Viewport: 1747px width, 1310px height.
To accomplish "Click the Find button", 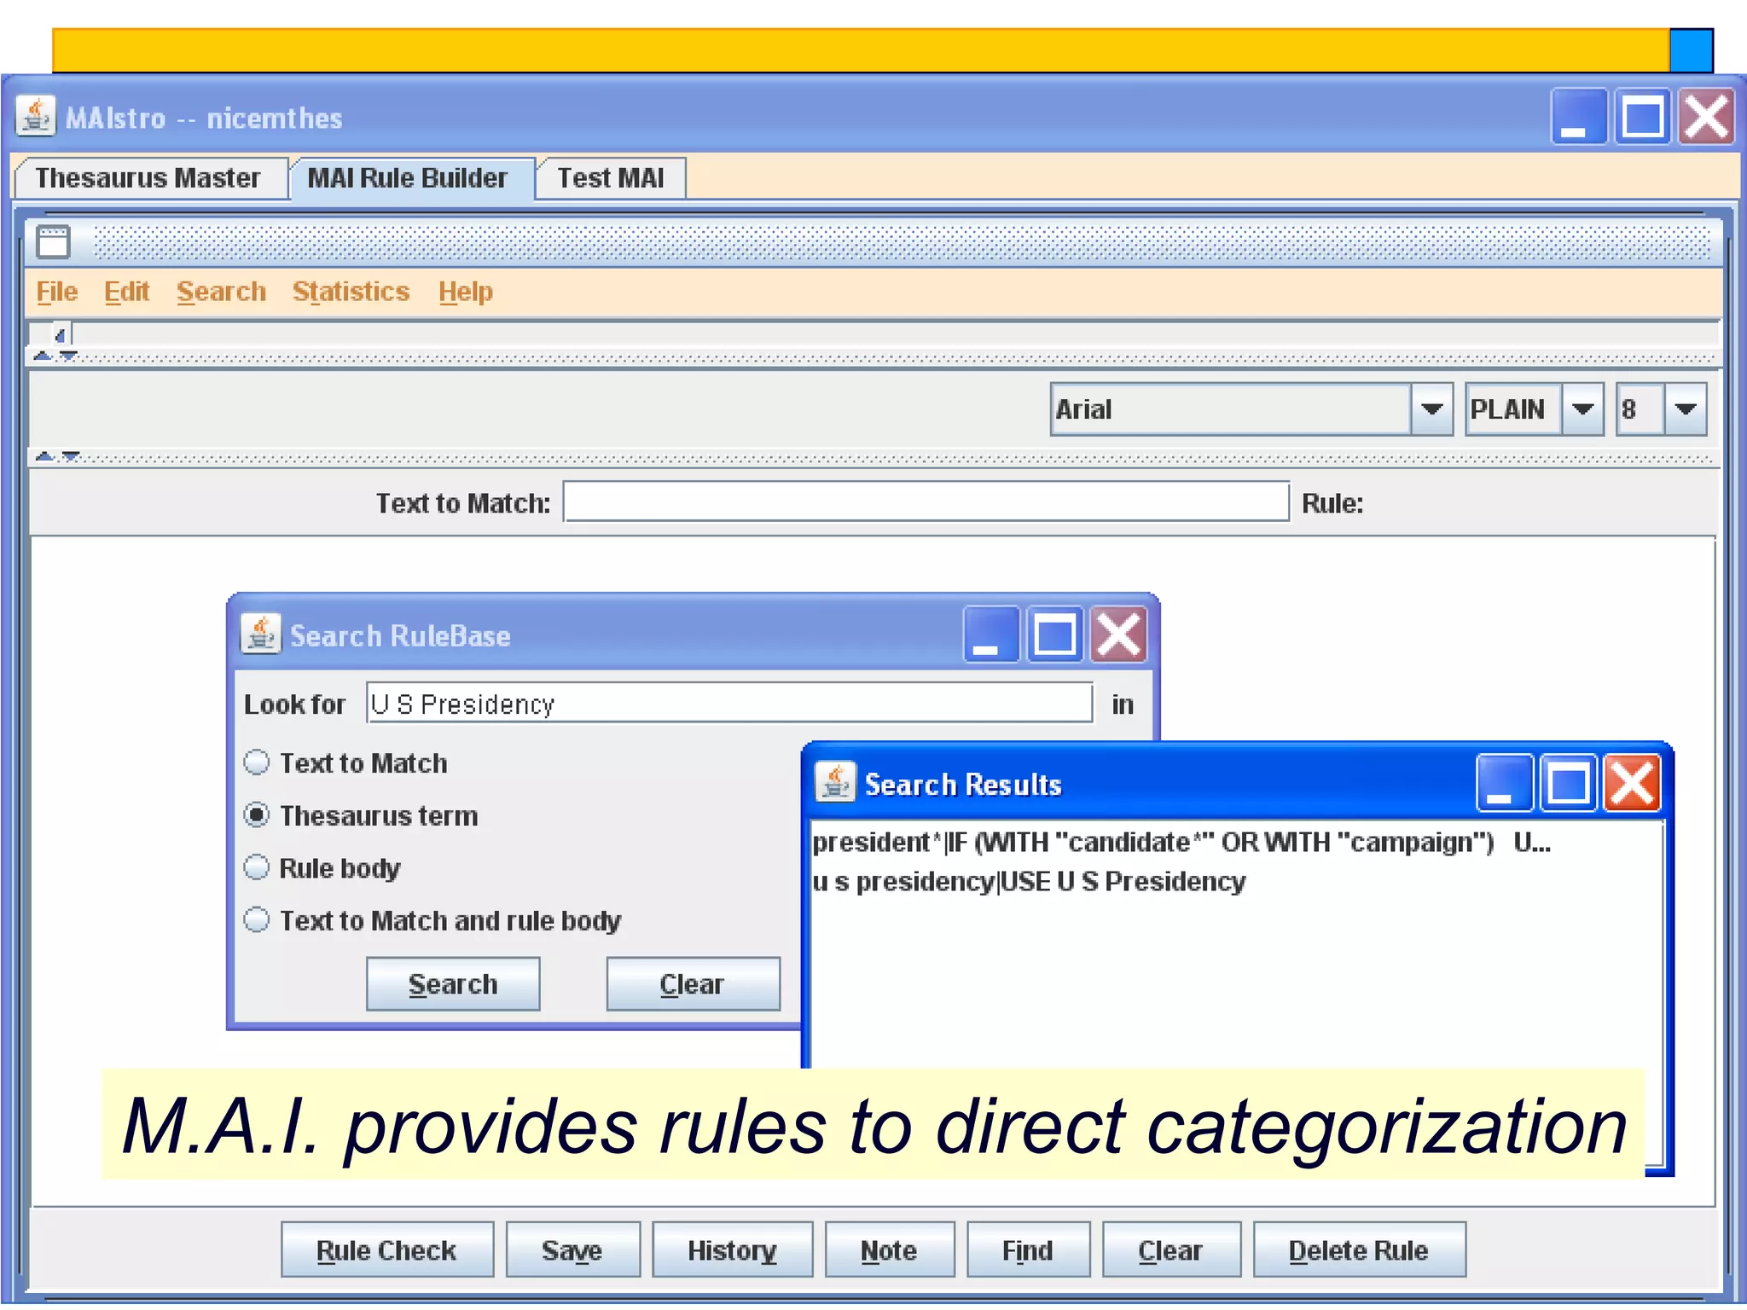I will point(1028,1249).
